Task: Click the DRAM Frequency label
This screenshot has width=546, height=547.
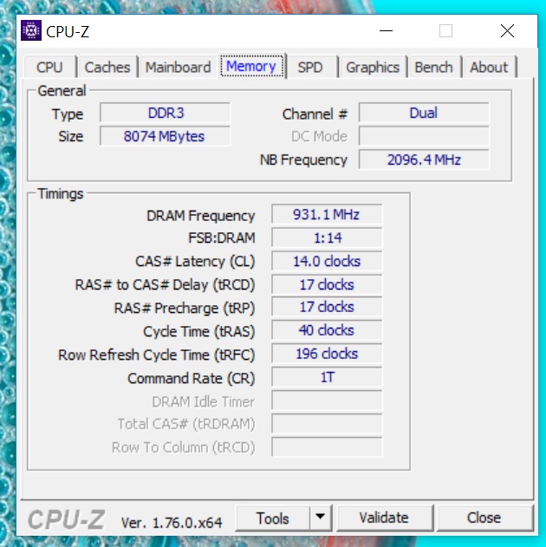Action: 201,216
